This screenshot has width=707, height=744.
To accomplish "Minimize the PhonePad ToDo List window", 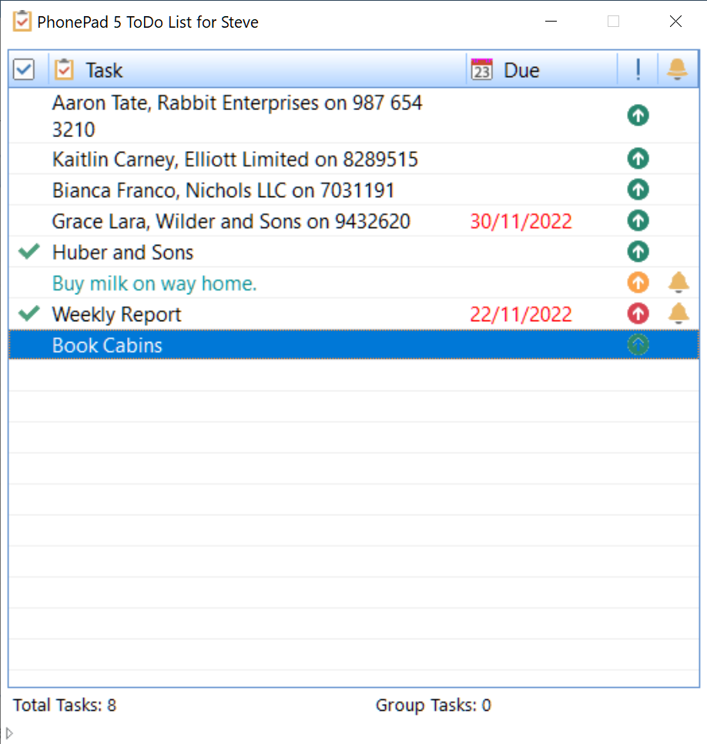I will 551,22.
